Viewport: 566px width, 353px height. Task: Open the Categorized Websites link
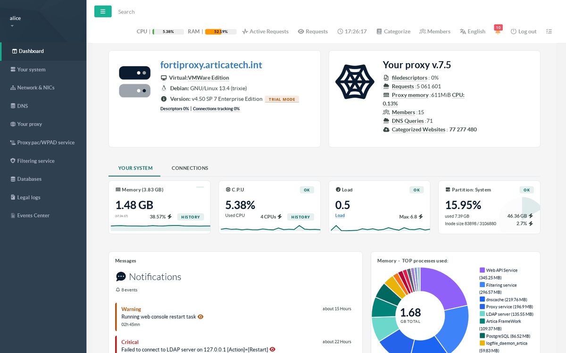click(418, 129)
